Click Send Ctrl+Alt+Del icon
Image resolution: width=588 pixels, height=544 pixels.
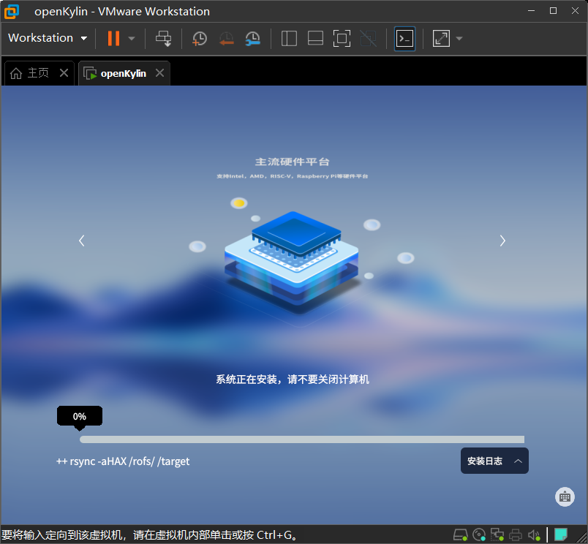pos(164,38)
